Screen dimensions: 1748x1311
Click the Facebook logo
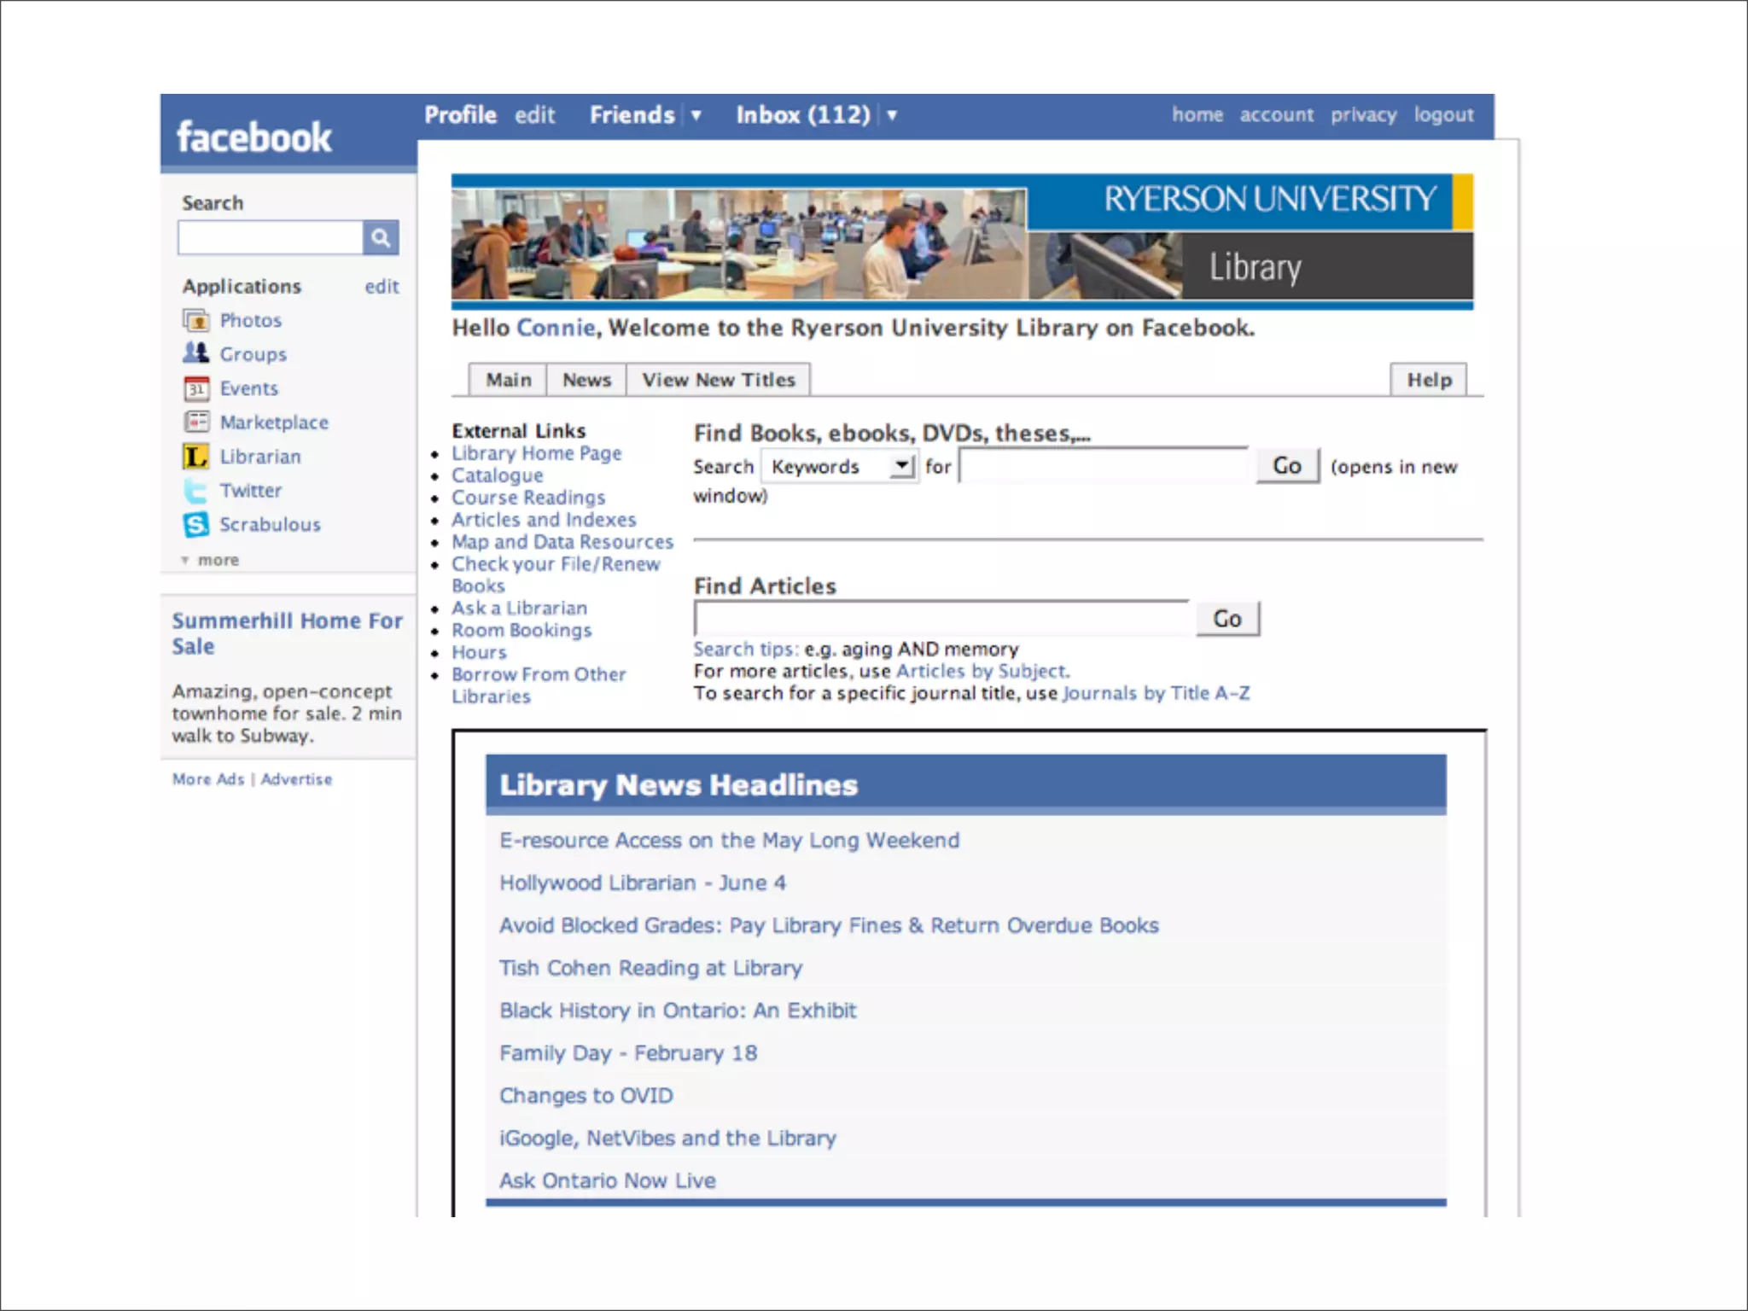coord(253,137)
